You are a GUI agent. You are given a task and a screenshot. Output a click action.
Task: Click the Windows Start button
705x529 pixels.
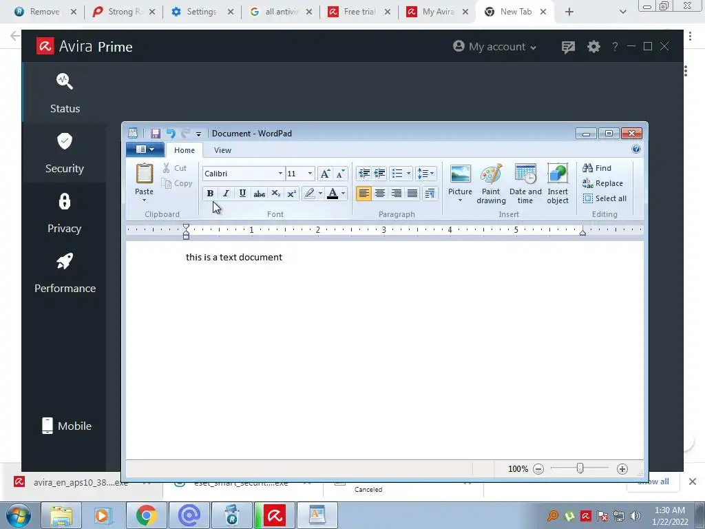pyautogui.click(x=19, y=515)
